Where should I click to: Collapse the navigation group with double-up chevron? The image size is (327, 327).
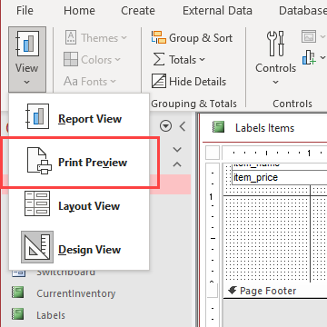tap(177, 164)
